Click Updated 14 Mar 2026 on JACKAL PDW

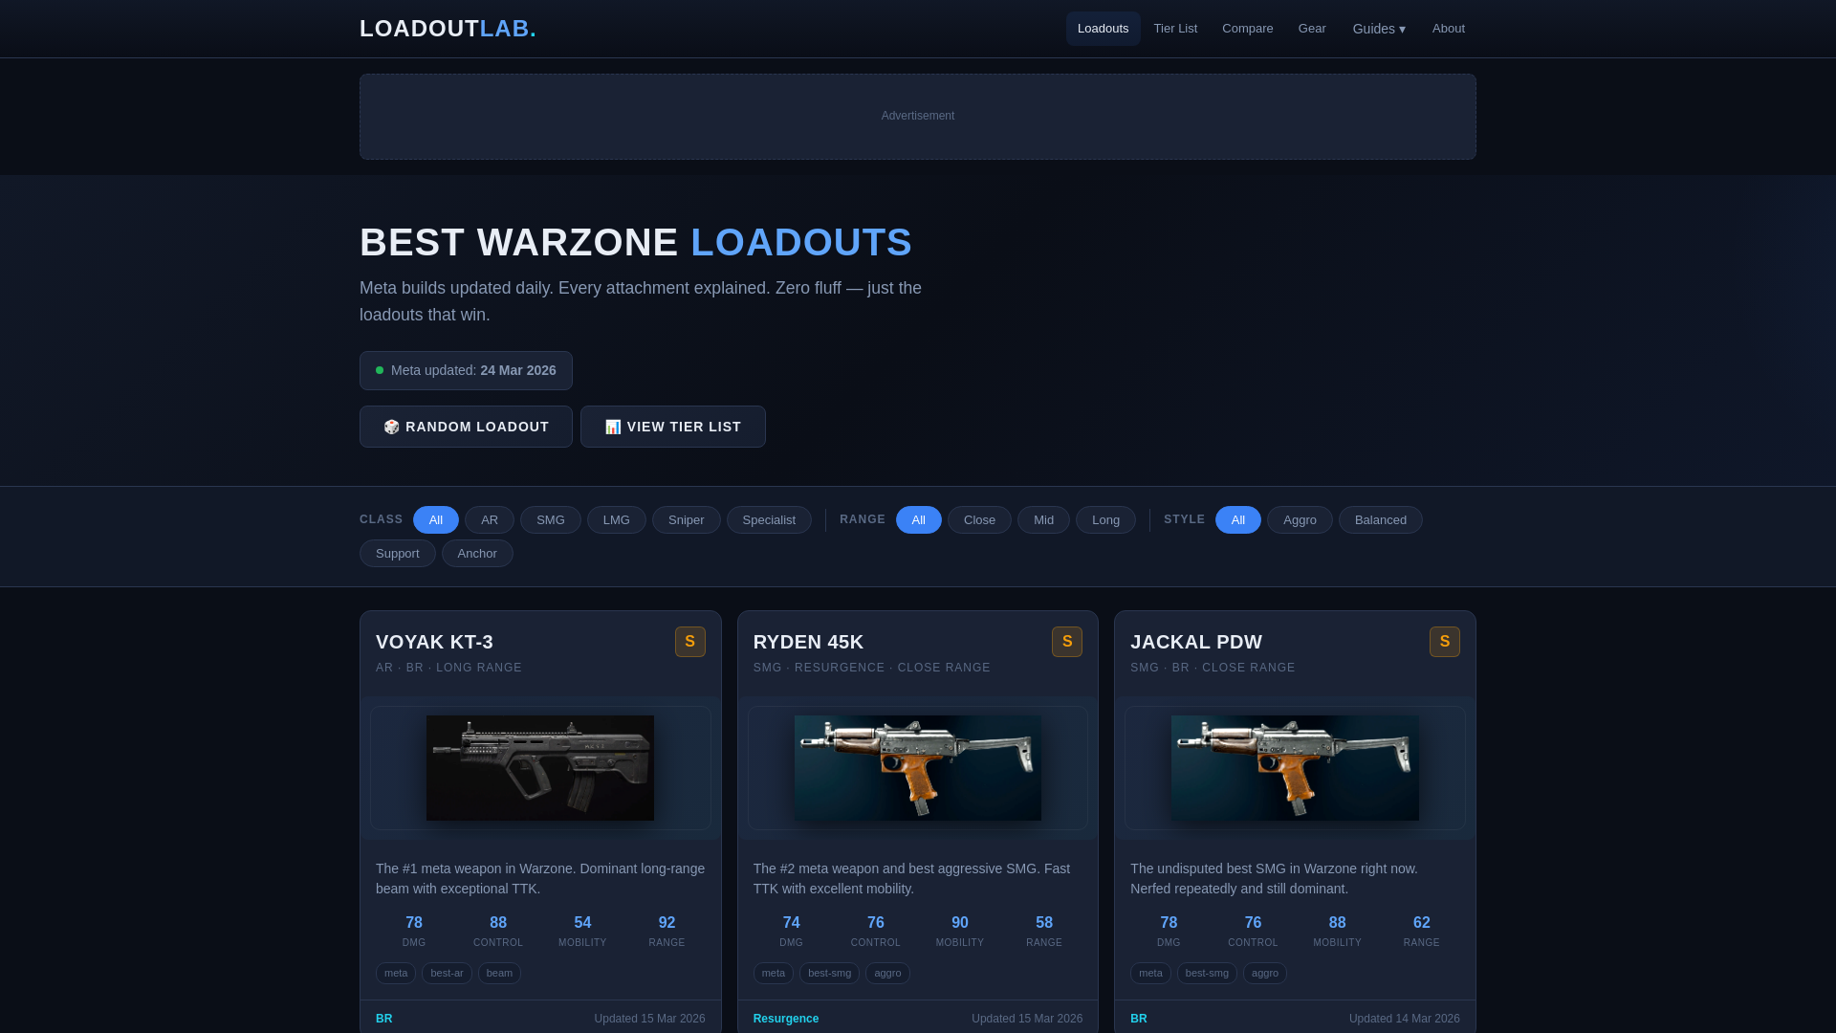(1405, 1019)
